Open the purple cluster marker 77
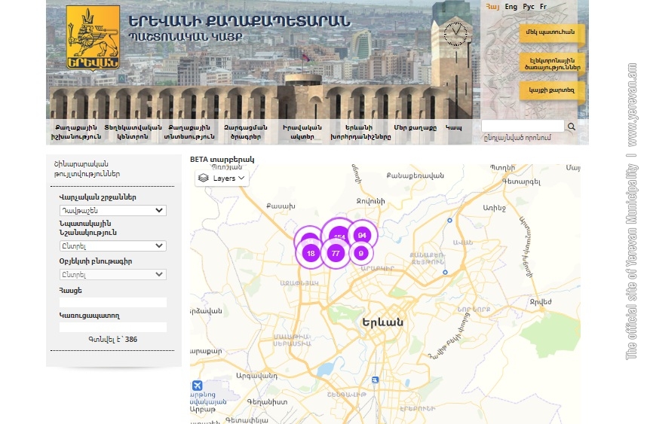This screenshot has width=647, height=424. pyautogui.click(x=336, y=253)
